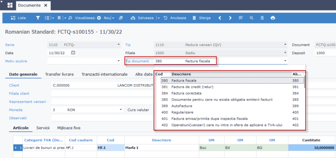Expand the dropdown arrow next to tree icon
Image resolution: width=336 pixels, height=158 pixels.
(53, 18)
